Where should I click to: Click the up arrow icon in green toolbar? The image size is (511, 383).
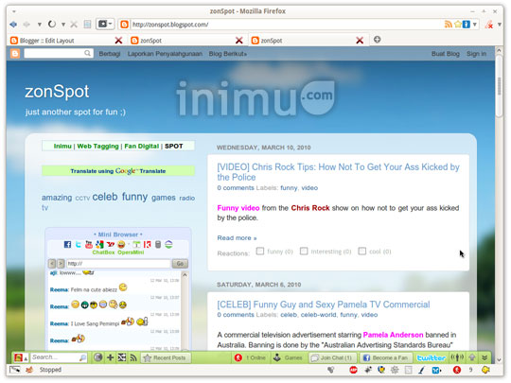coord(472,357)
